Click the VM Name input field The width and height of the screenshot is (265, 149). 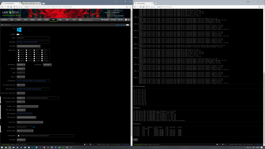[x=33, y=38]
